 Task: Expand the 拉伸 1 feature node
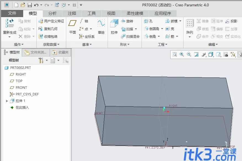pos(7,101)
